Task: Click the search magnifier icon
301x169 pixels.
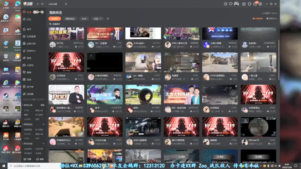Action: pyautogui.click(x=66, y=4)
